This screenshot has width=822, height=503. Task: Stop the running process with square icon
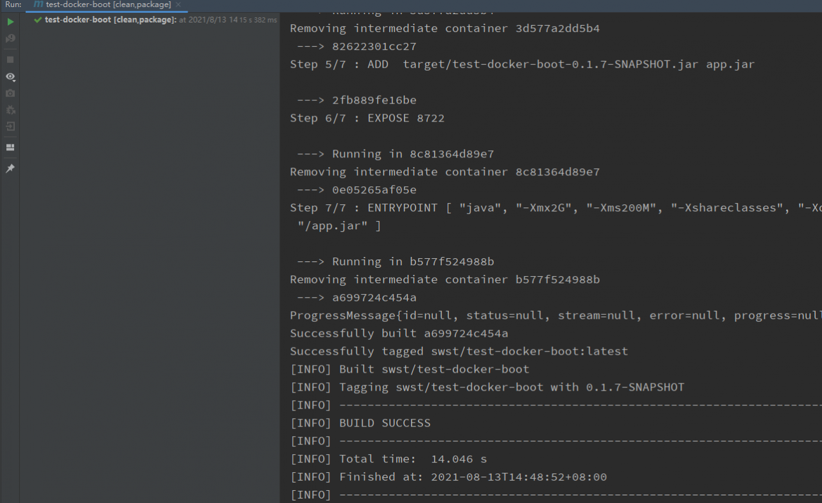point(10,59)
